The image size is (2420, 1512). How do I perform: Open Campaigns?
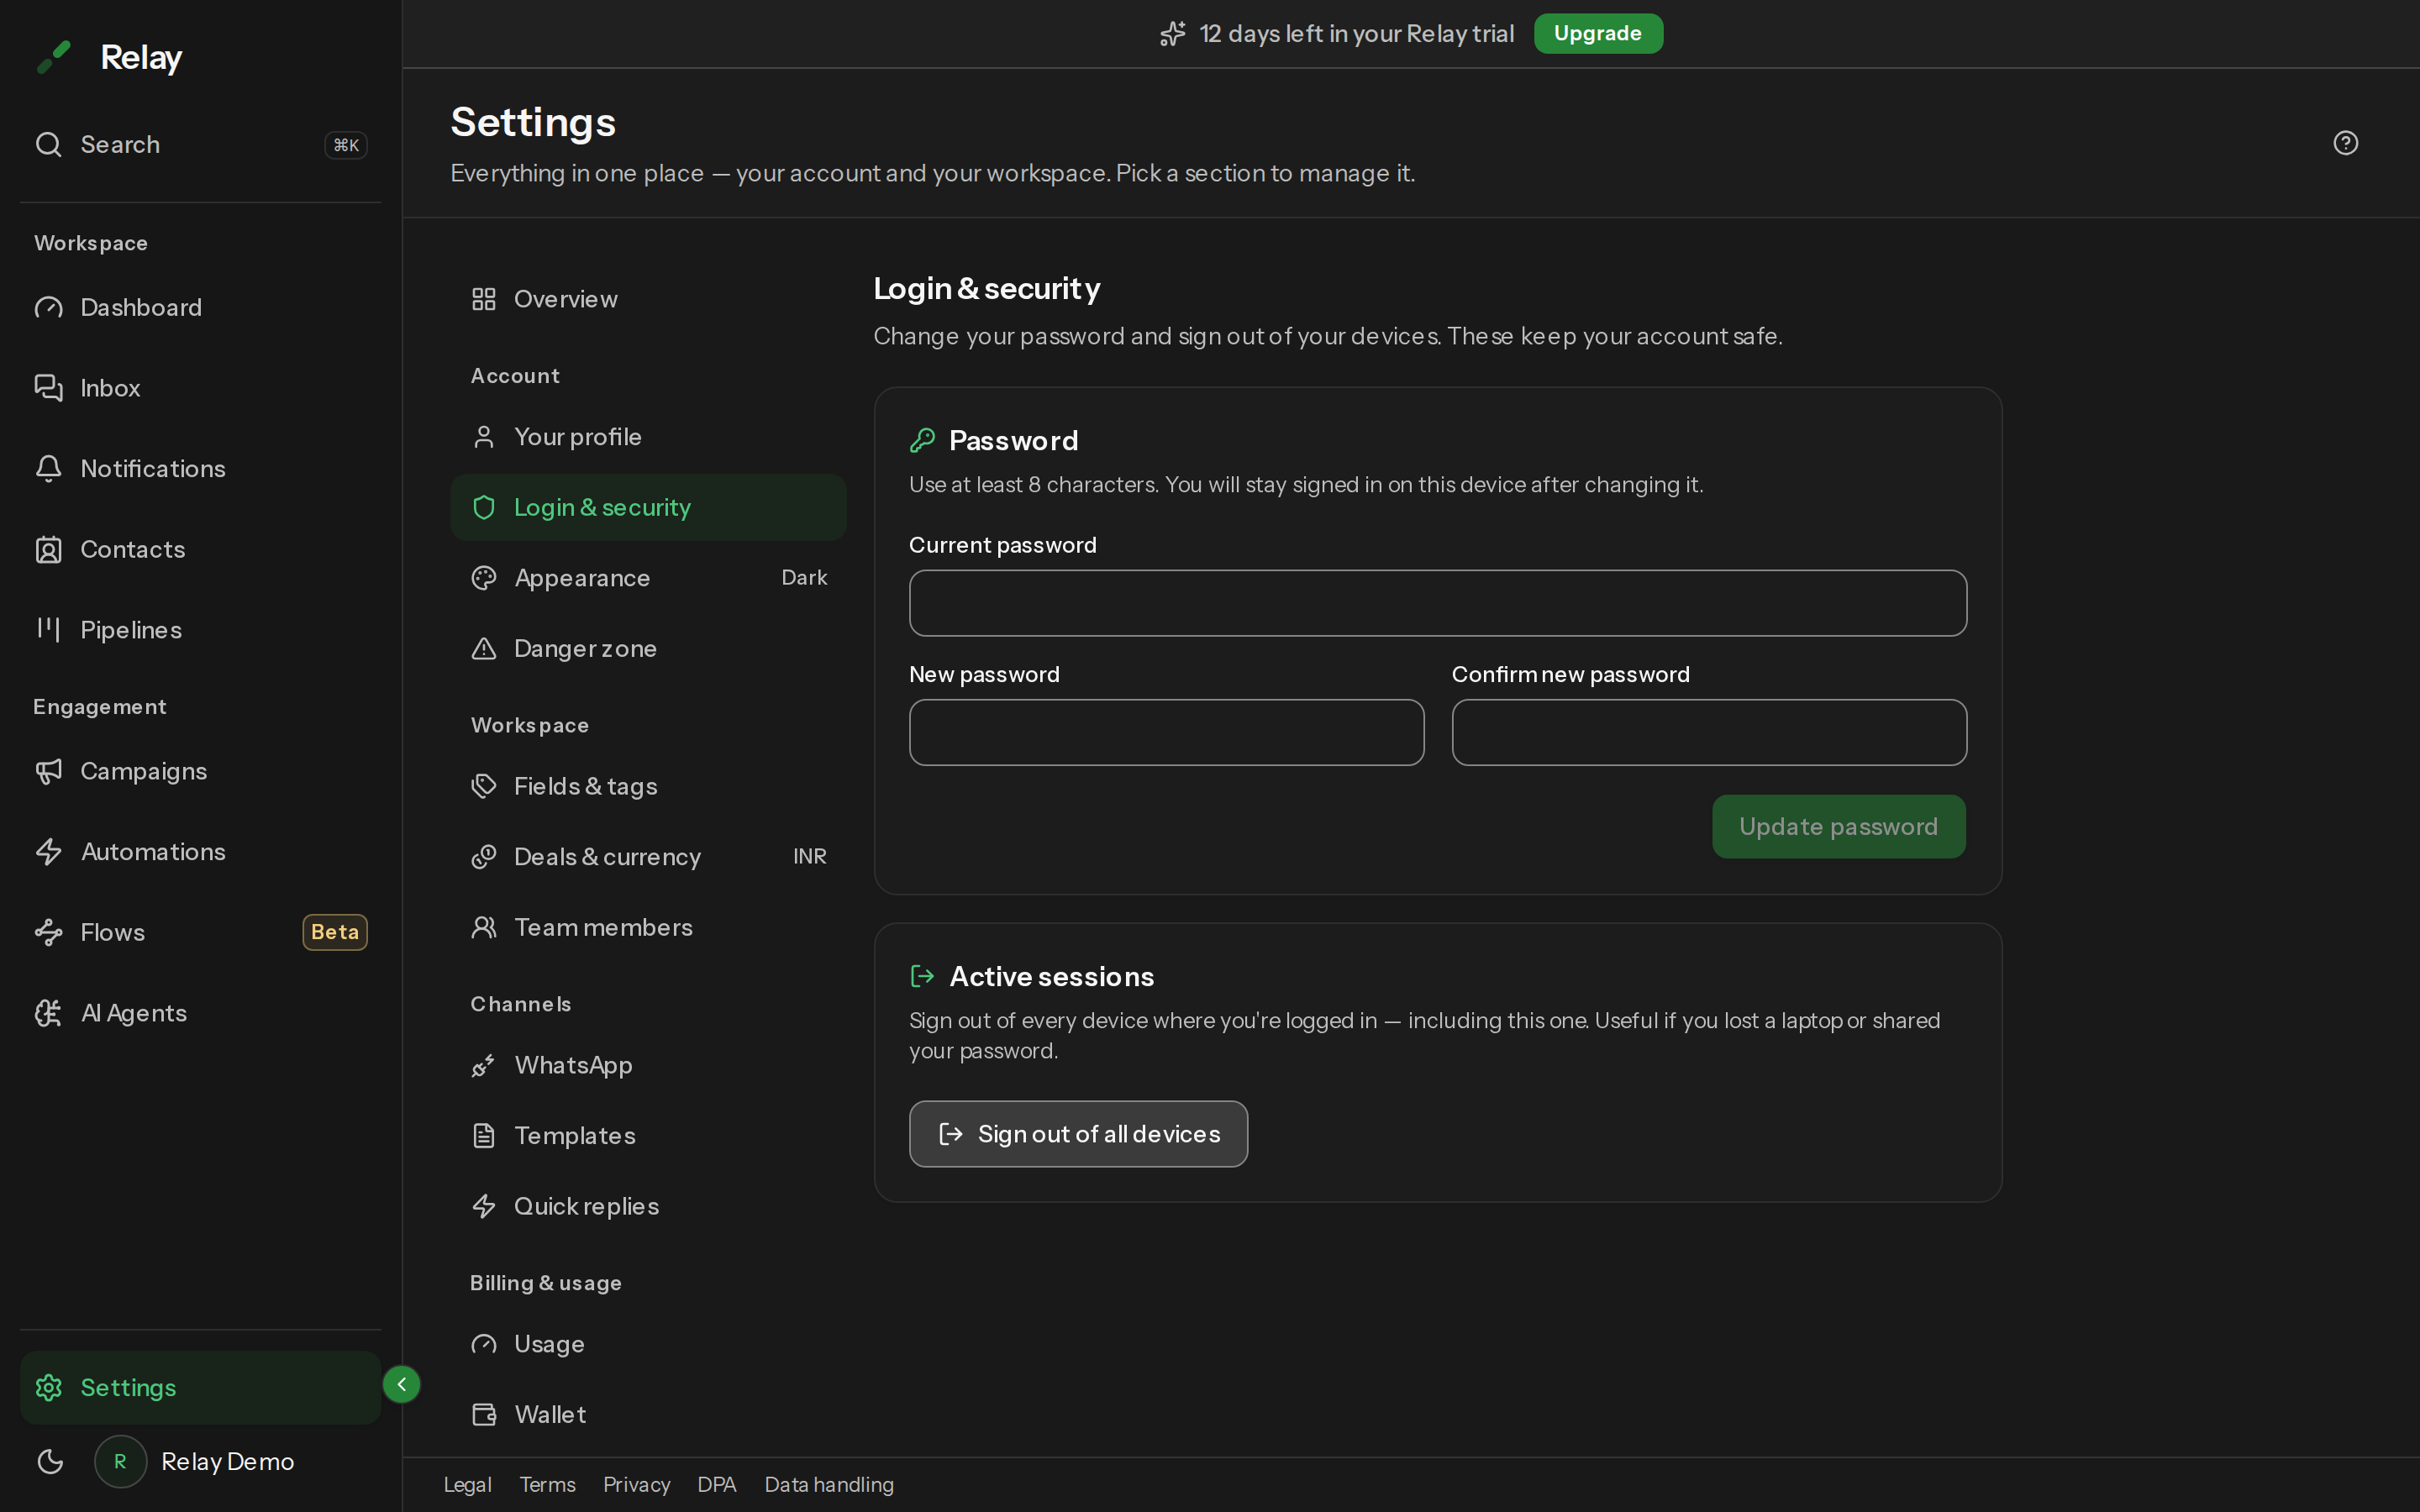pyautogui.click(x=200, y=771)
